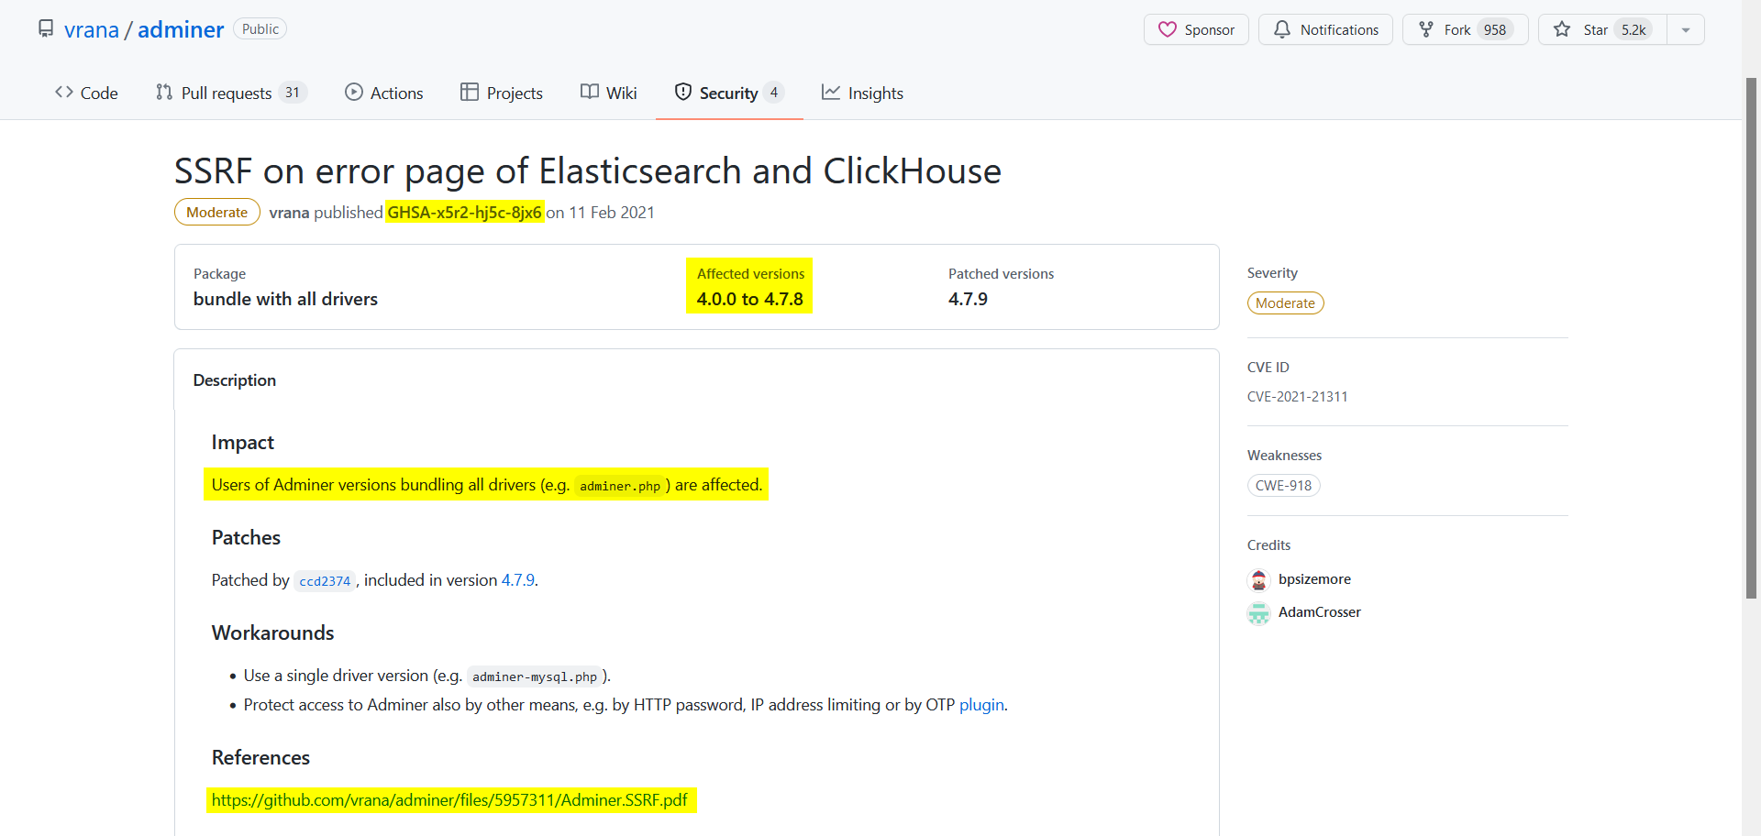The height and width of the screenshot is (836, 1761).
Task: Click the repository bookmark icon
Action: click(46, 27)
